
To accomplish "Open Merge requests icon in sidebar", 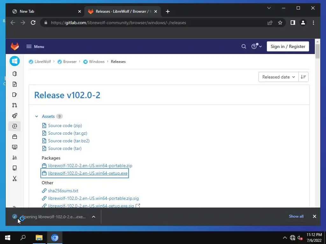I will 15,105.
